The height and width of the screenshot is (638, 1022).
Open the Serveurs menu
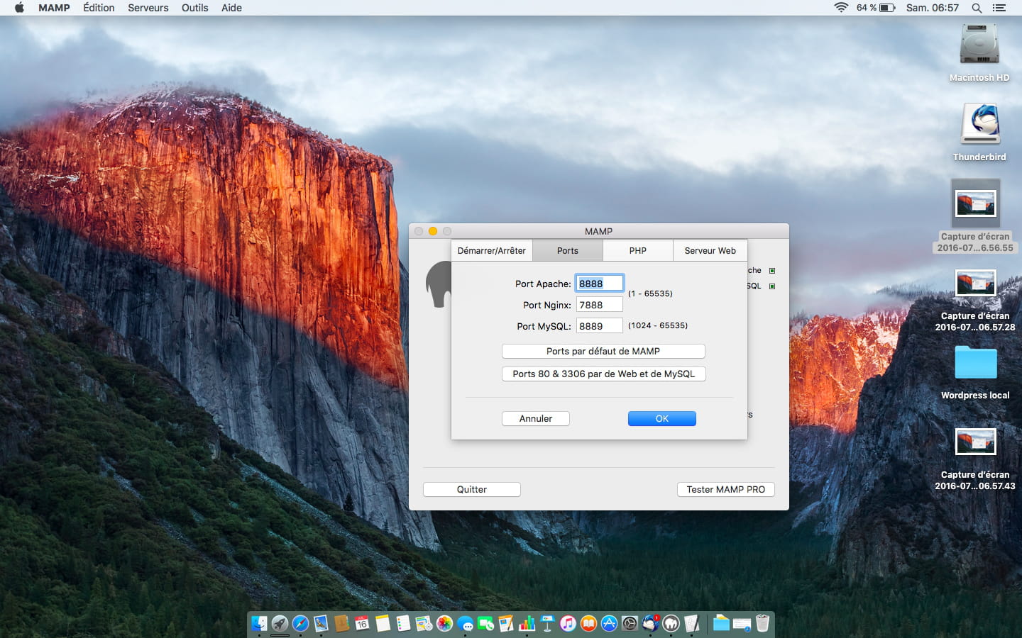148,8
